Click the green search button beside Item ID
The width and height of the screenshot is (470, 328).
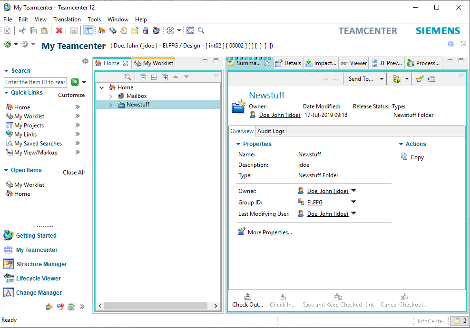[75, 82]
